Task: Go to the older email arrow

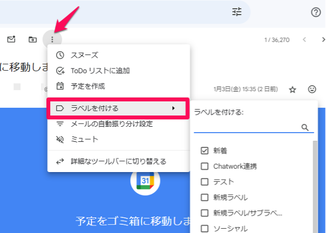Action: [323, 39]
